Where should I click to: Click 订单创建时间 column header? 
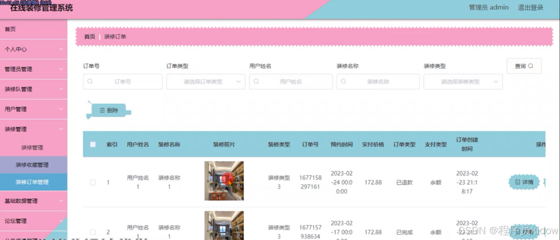467,144
